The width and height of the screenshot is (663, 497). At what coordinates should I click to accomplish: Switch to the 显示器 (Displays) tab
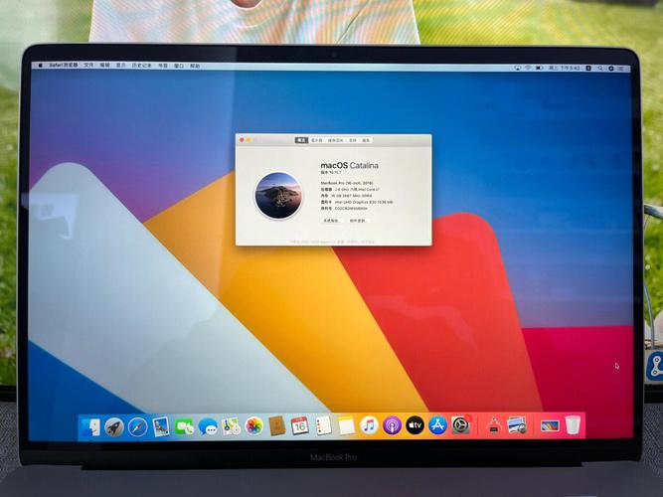pos(317,140)
